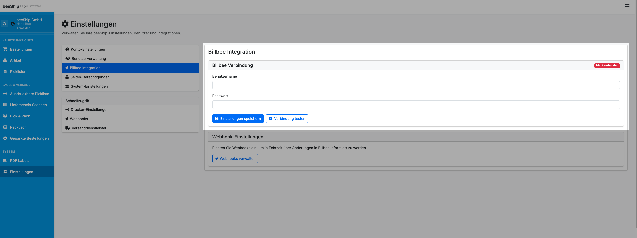This screenshot has height=238, width=637.
Task: Click the Picklisten clipboard icon
Action: (5, 72)
